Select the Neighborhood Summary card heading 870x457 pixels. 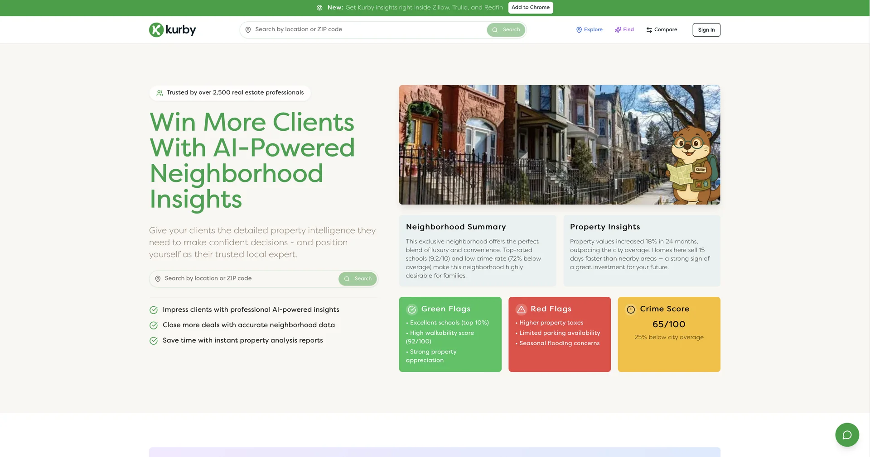tap(456, 227)
